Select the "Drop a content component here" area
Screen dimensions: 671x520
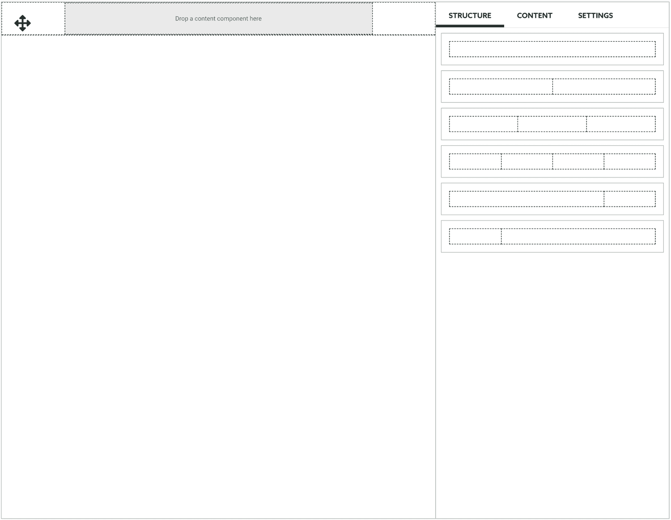(218, 18)
